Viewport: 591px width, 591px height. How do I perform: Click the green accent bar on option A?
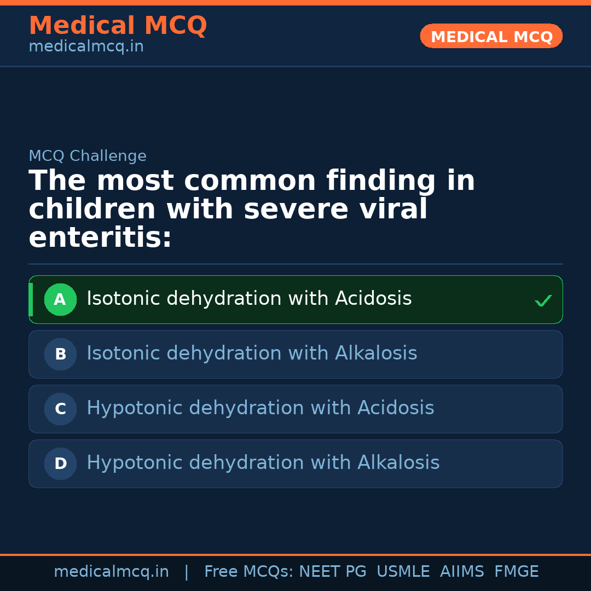coord(31,299)
